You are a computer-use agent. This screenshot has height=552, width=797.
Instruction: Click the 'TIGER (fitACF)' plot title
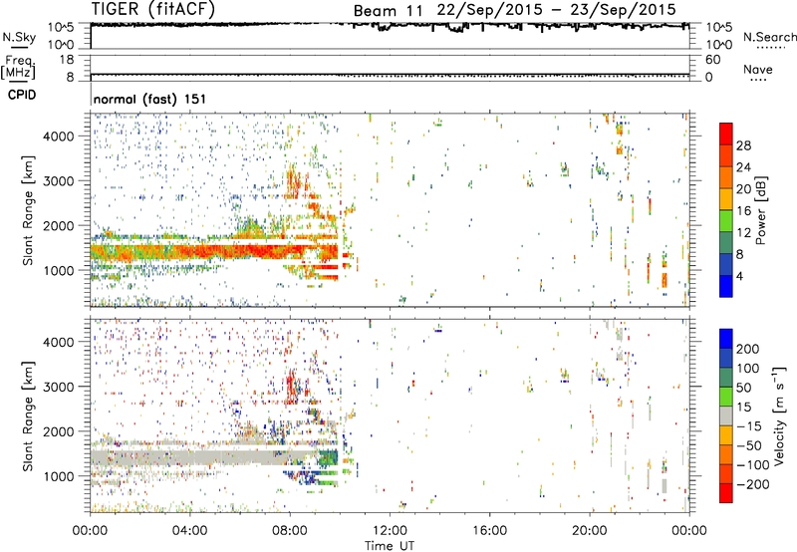pos(153,9)
